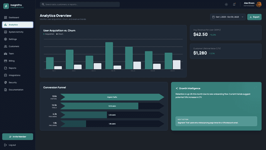Click the Settings gear icon in sidebar
This screenshot has width=266, height=150.
pyautogui.click(x=5, y=39)
